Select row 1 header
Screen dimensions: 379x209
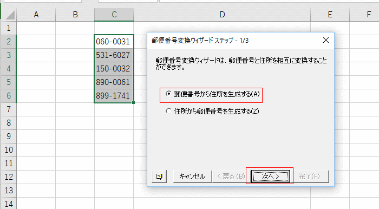[9, 28]
